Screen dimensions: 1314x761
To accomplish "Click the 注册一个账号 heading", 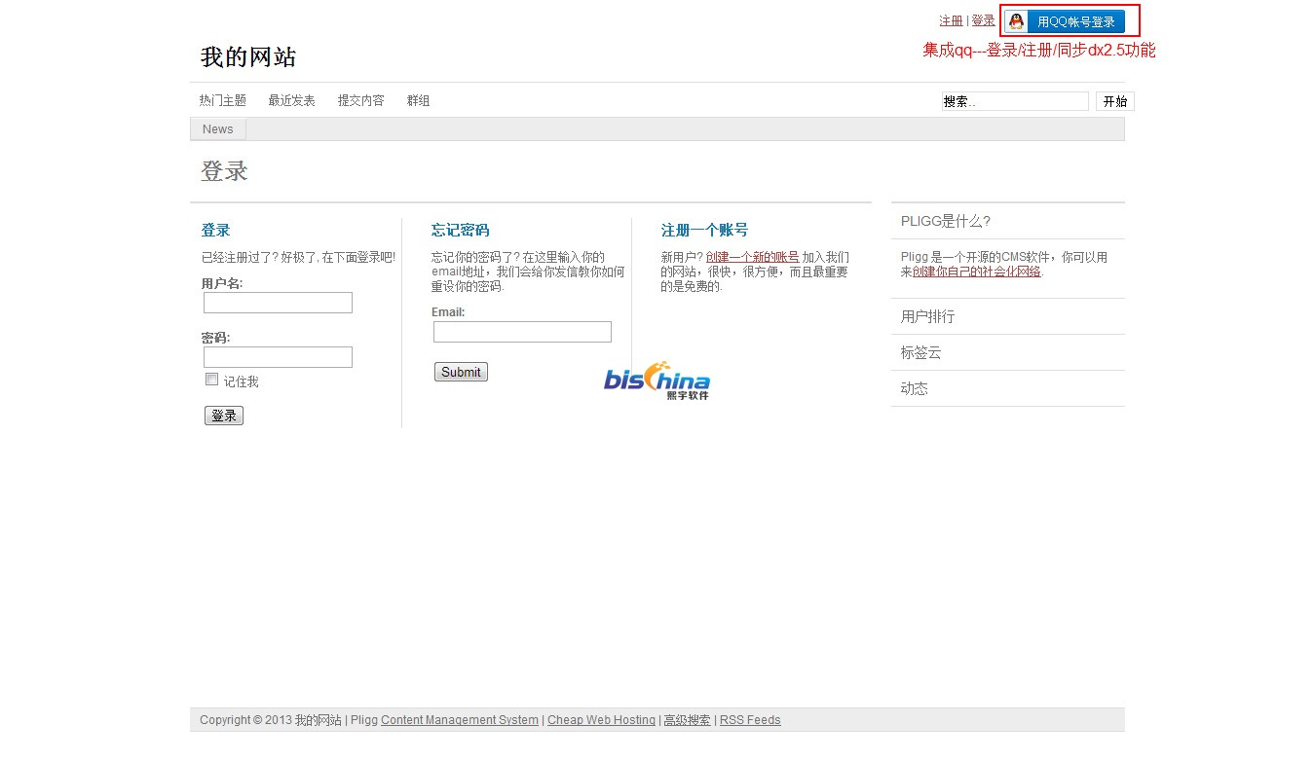I will click(x=705, y=231).
